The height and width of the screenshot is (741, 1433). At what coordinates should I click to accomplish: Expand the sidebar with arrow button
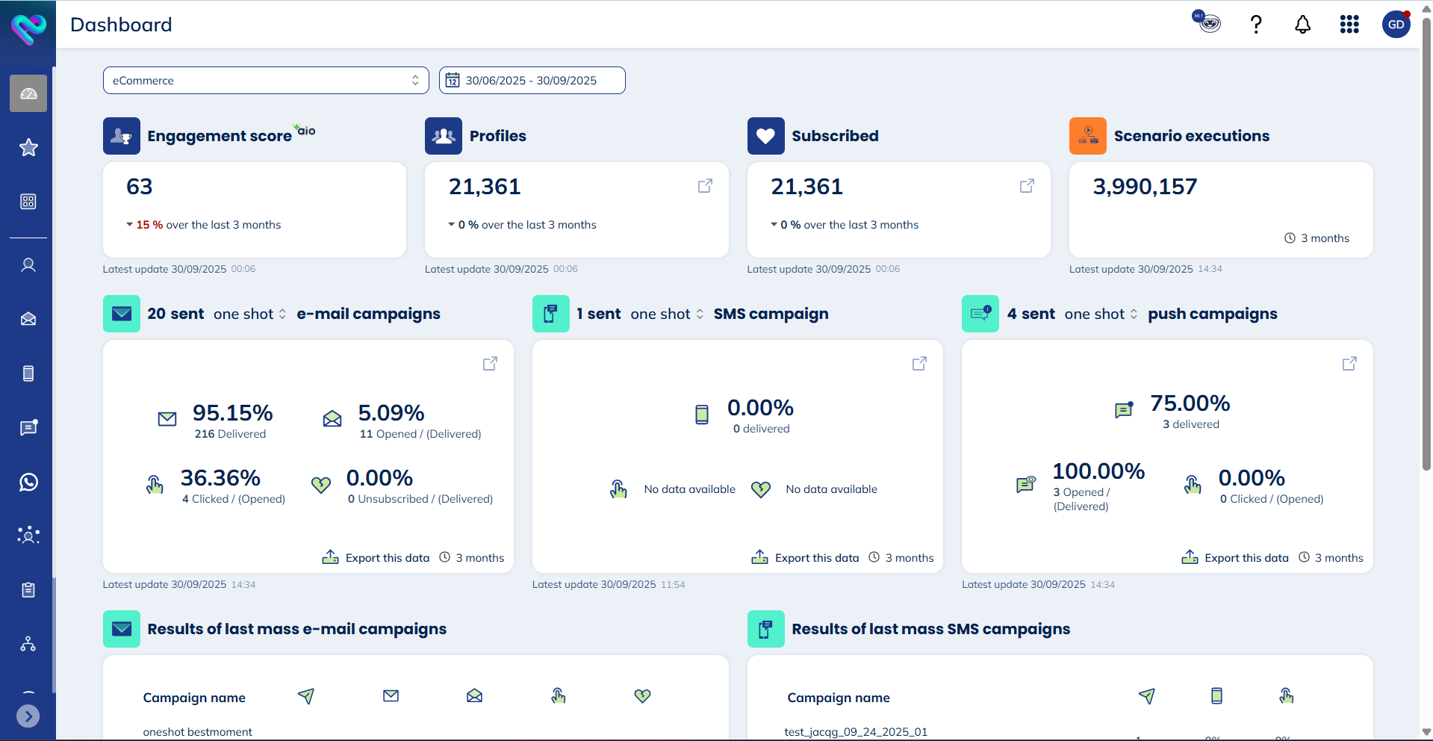(28, 716)
